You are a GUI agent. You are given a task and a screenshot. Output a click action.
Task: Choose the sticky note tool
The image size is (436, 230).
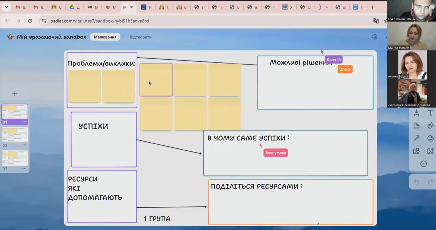click(x=416, y=126)
